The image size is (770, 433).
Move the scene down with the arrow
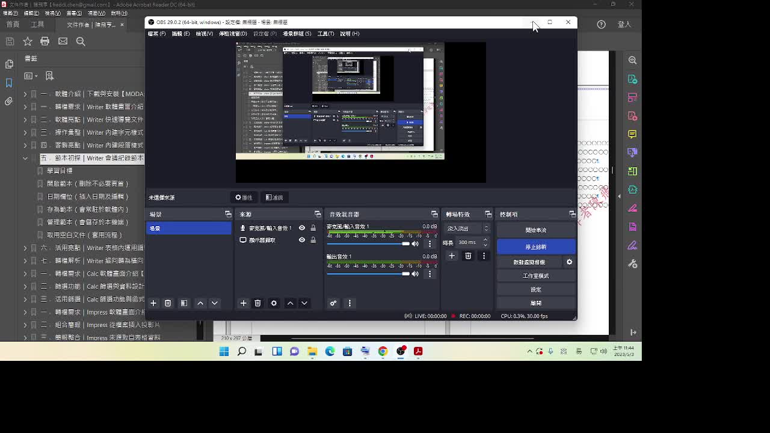tap(214, 303)
